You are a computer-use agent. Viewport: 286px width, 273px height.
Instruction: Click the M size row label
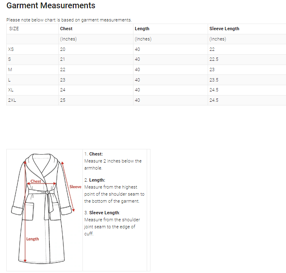[10, 69]
